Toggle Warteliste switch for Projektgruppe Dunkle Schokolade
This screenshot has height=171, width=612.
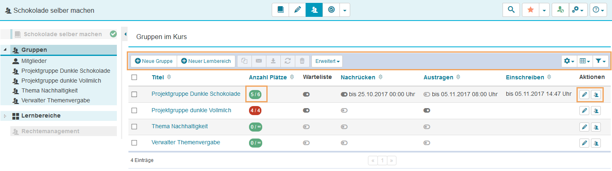(x=306, y=94)
